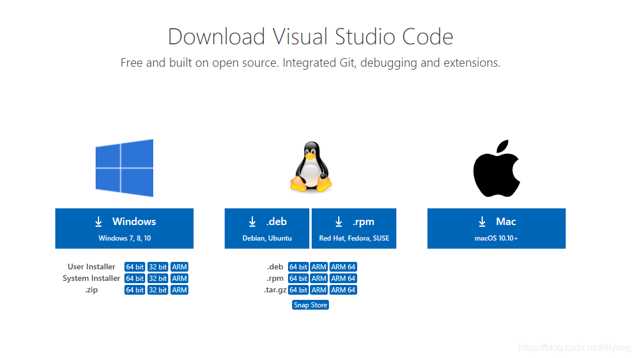The width and height of the screenshot is (636, 358).
Task: Click the "System Installer" label
Action: pyautogui.click(x=91, y=278)
